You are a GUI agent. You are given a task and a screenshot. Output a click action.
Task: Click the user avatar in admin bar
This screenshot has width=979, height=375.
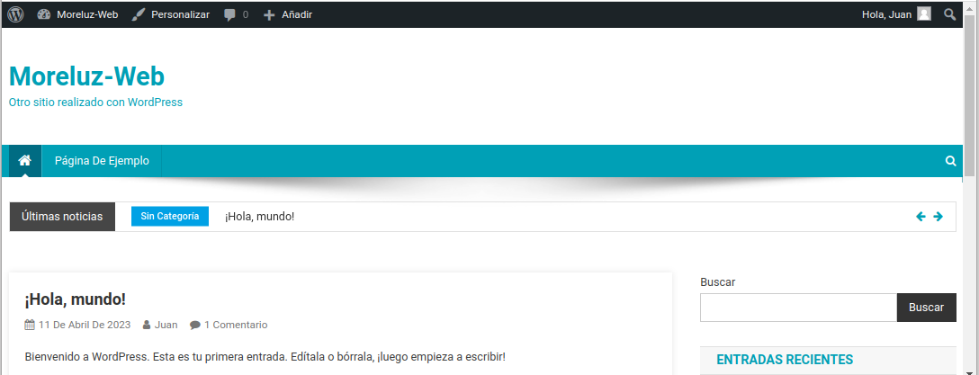coord(924,14)
